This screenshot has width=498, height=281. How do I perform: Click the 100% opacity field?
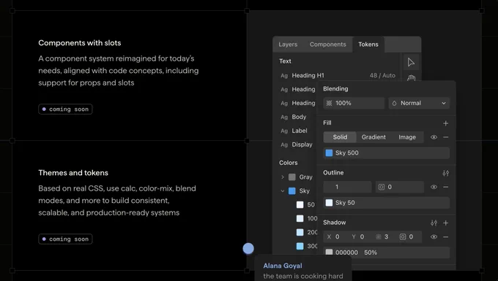click(x=354, y=103)
